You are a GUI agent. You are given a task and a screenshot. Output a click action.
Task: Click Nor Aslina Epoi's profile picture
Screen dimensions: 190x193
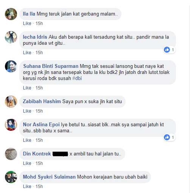[11, 125]
